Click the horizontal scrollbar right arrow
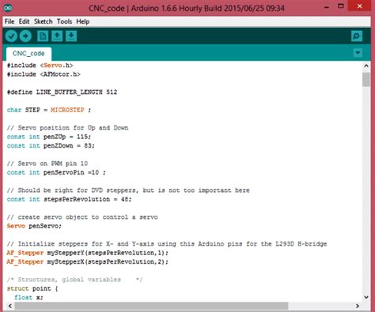The image size is (375, 312). (x=358, y=306)
